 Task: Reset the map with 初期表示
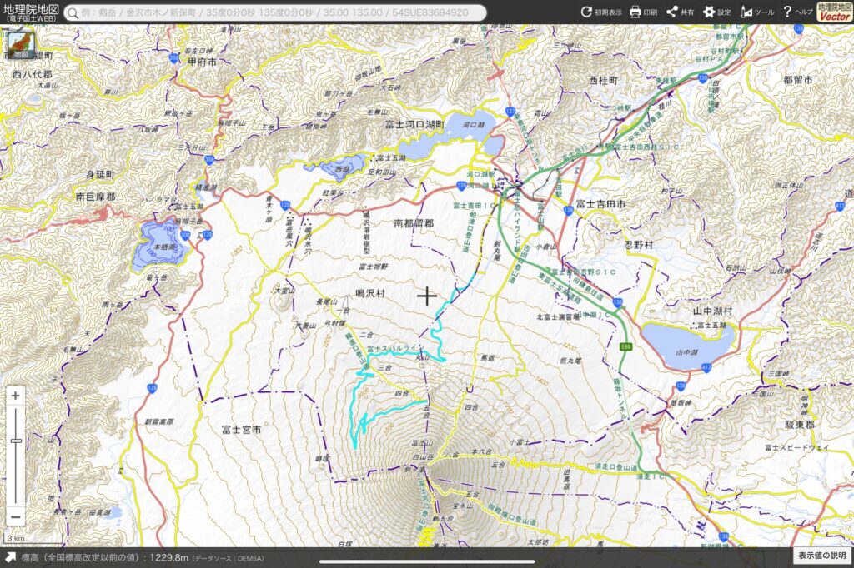pos(601,12)
